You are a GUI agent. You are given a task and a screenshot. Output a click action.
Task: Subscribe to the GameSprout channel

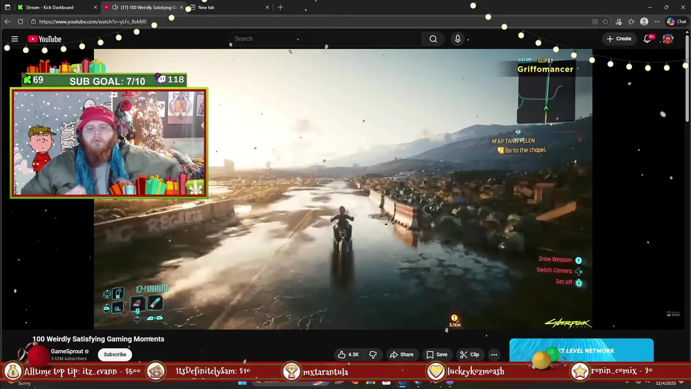(x=114, y=354)
